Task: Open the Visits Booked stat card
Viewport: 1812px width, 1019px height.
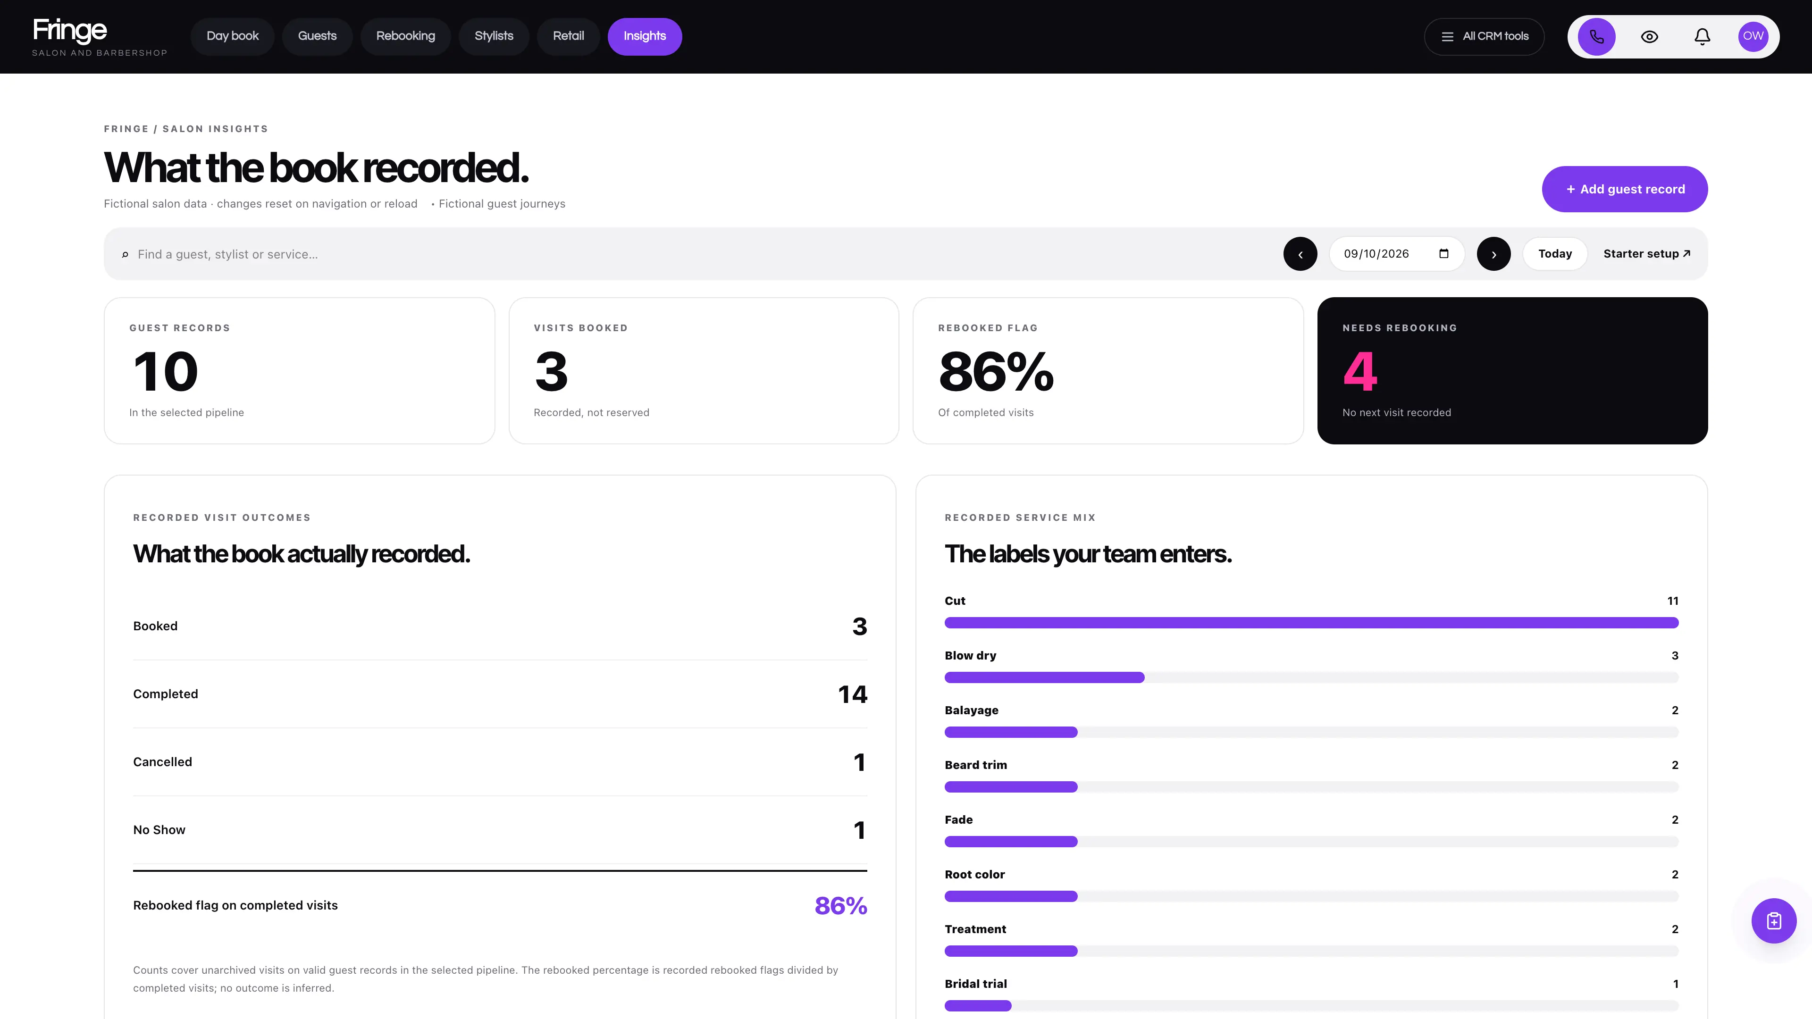Action: click(x=704, y=371)
